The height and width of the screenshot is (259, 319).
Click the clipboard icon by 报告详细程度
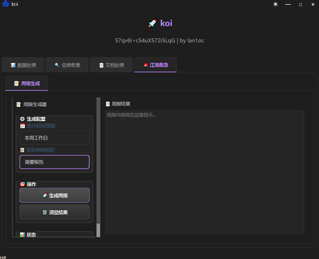(22, 150)
